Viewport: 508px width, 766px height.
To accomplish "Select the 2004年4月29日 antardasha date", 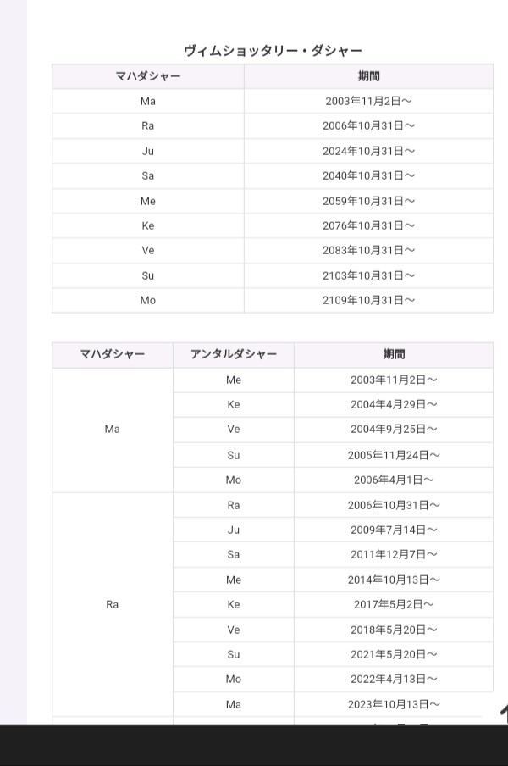I will pyautogui.click(x=394, y=404).
